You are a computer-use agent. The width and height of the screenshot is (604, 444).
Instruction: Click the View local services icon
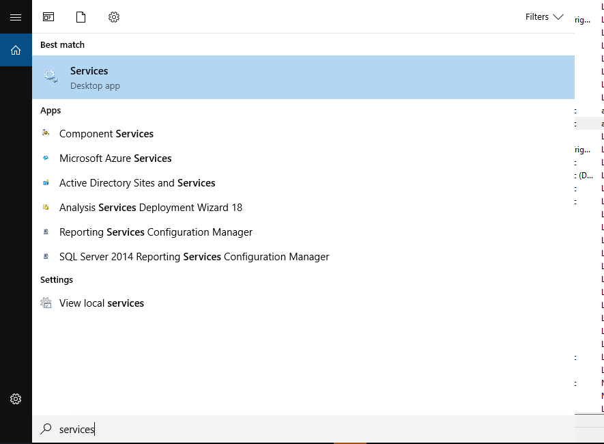46,303
